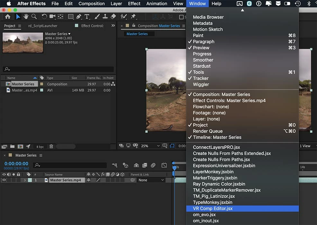Open the Graph Editor icon in timeline
This screenshot has width=317, height=225.
[164, 165]
